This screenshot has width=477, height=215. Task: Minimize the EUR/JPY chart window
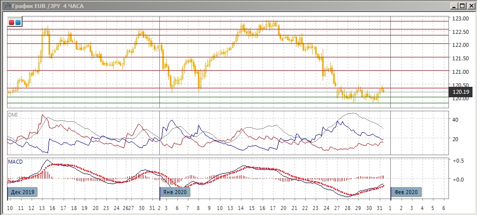coord(454,5)
